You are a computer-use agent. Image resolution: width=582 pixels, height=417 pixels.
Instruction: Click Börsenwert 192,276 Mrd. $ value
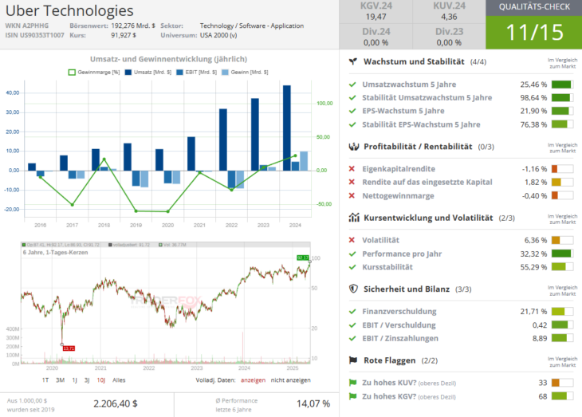133,26
